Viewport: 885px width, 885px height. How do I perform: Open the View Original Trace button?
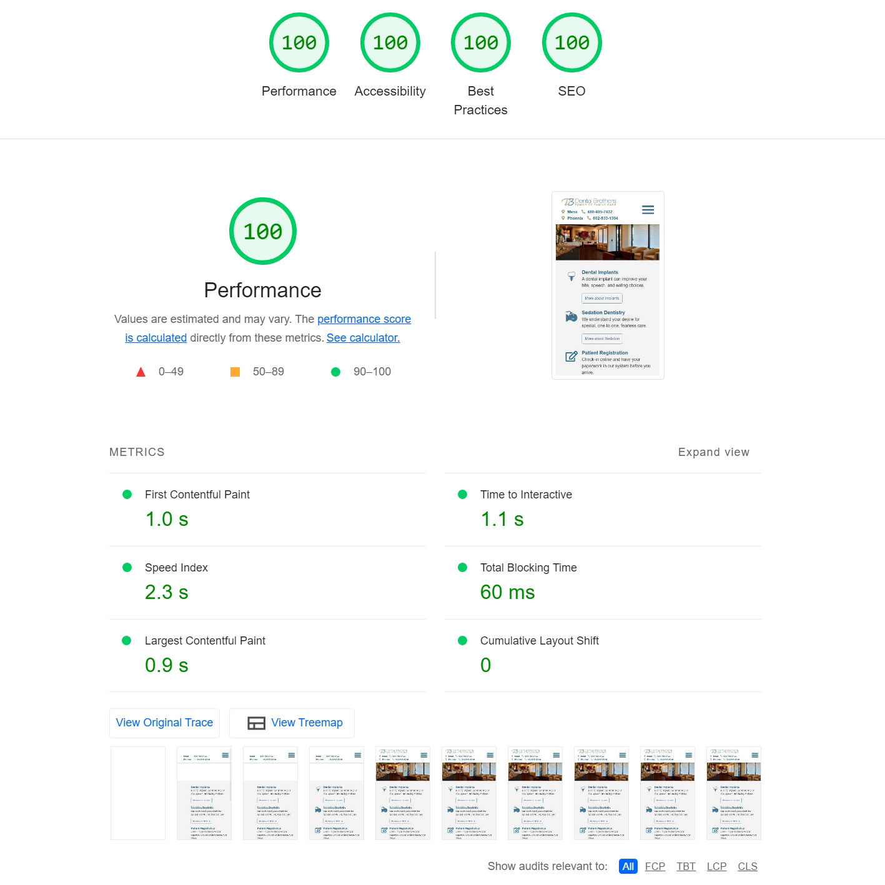pyautogui.click(x=164, y=723)
